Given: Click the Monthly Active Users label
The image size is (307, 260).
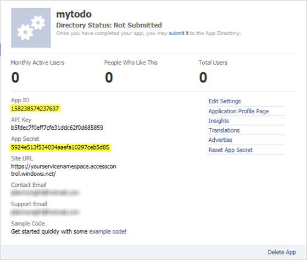Looking at the screenshot, I should coord(37,63).
